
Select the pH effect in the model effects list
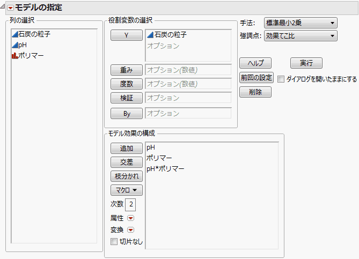point(151,147)
